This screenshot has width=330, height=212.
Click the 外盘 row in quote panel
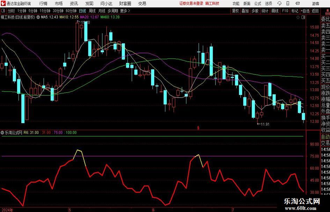325,111
